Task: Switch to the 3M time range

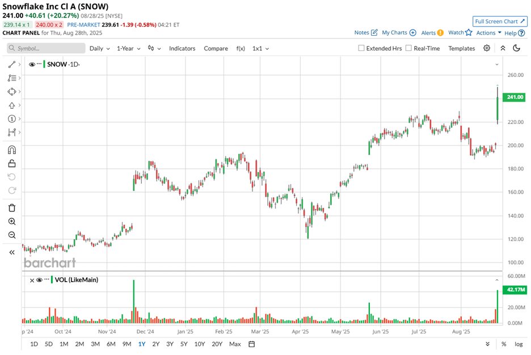Action: [x=95, y=344]
